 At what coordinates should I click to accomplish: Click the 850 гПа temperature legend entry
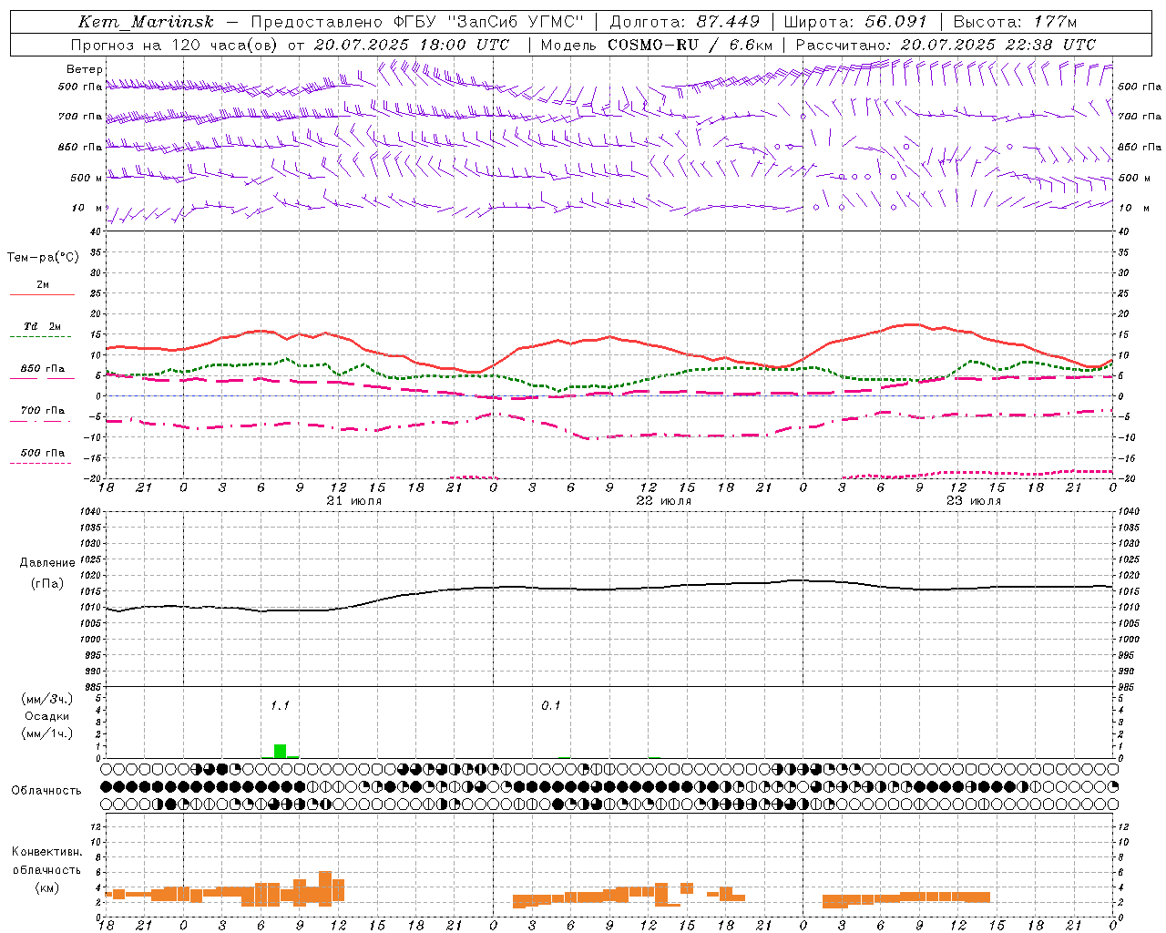42,369
